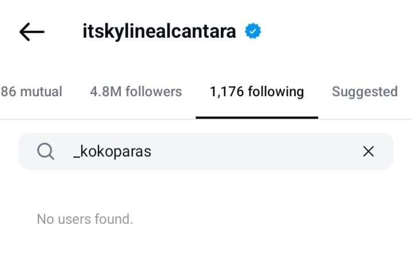Image resolution: width=412 pixels, height=269 pixels.
Task: Click the search bar's magnifier icon
Action: (x=46, y=151)
